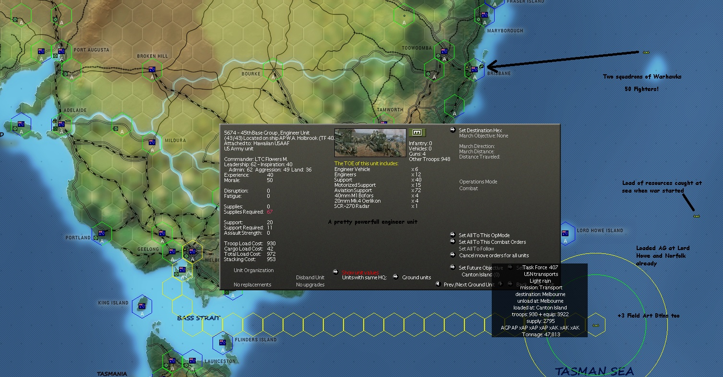
Task: Click the Set Future Objective arrow icon
Action: [453, 267]
